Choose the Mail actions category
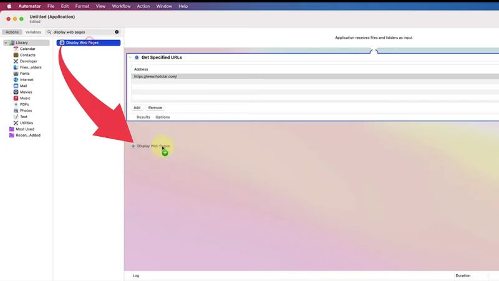This screenshot has height=281, width=499. [x=23, y=86]
